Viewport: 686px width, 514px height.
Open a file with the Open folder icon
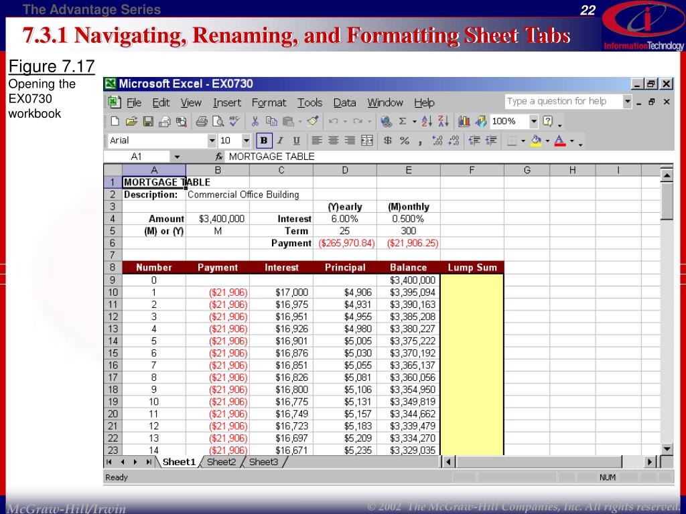131,122
